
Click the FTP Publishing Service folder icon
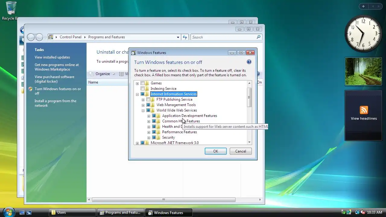[153, 99]
